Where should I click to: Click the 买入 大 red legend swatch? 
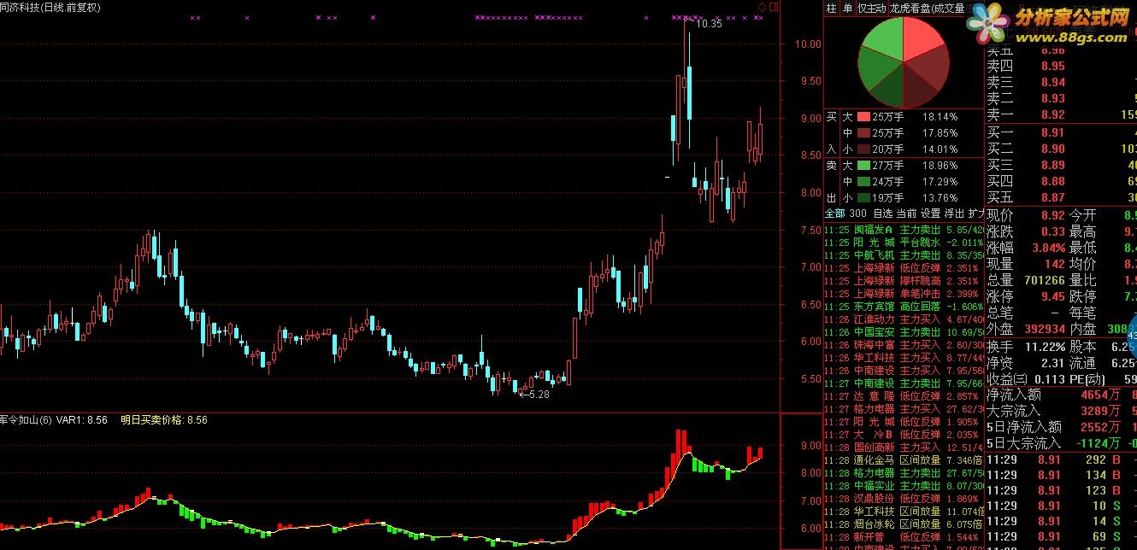tap(863, 116)
